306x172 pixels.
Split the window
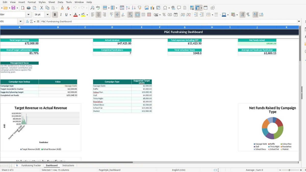click(x=206, y=8)
